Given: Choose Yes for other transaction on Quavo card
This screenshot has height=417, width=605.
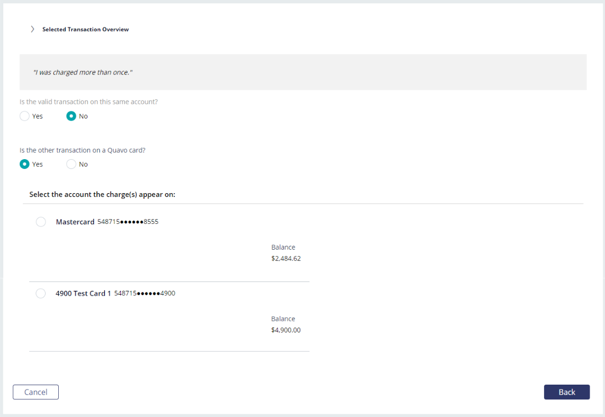Looking at the screenshot, I should 24,164.
